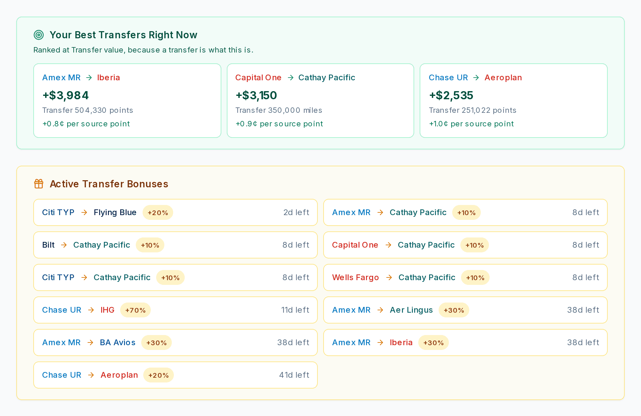Click the +30% badge on Aer Lingus row
641x416 pixels.
click(454, 310)
